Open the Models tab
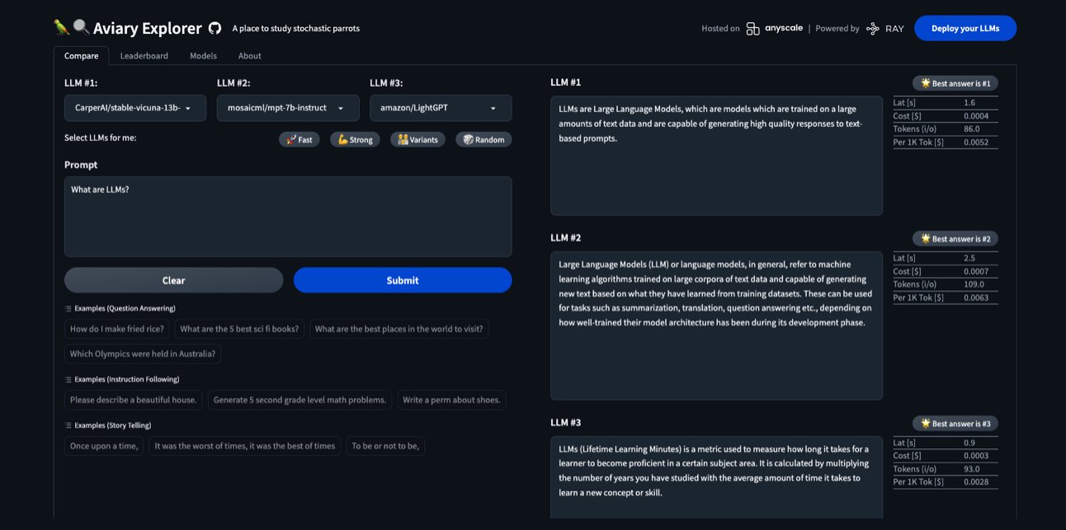 pos(202,55)
